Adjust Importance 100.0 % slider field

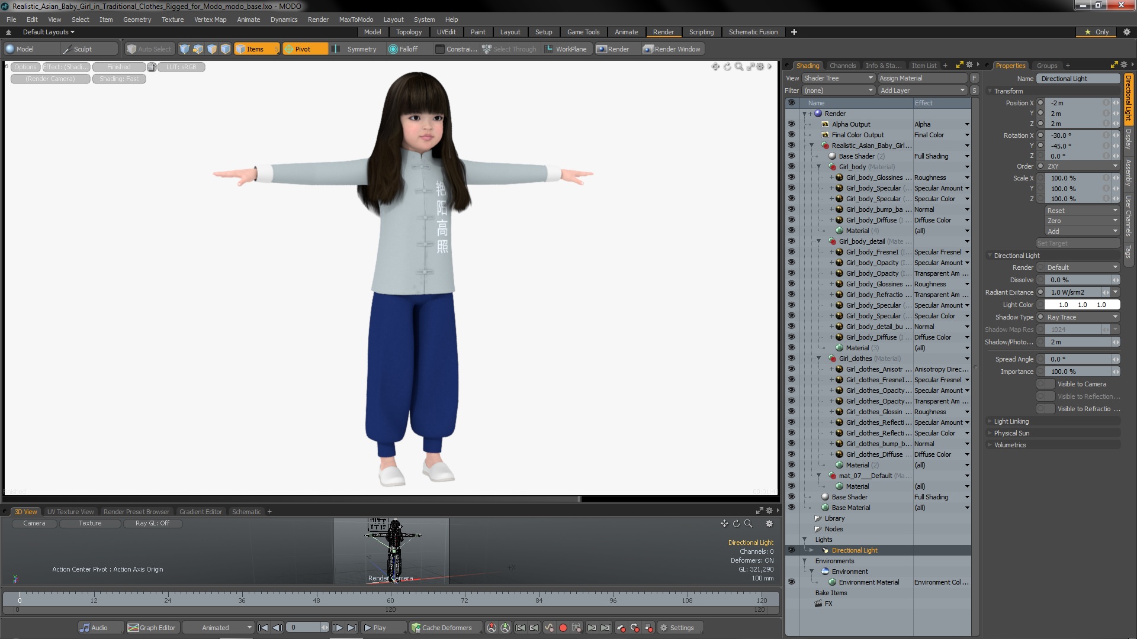click(x=1078, y=372)
